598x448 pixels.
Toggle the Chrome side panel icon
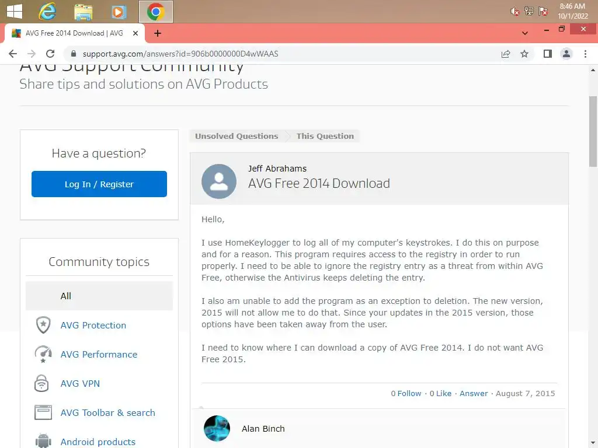coord(548,54)
